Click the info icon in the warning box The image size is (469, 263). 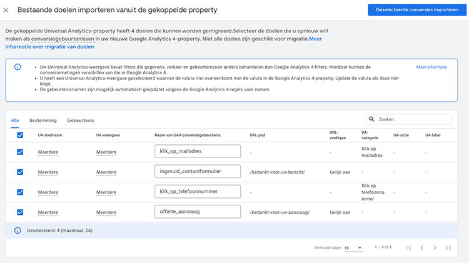tap(17, 67)
